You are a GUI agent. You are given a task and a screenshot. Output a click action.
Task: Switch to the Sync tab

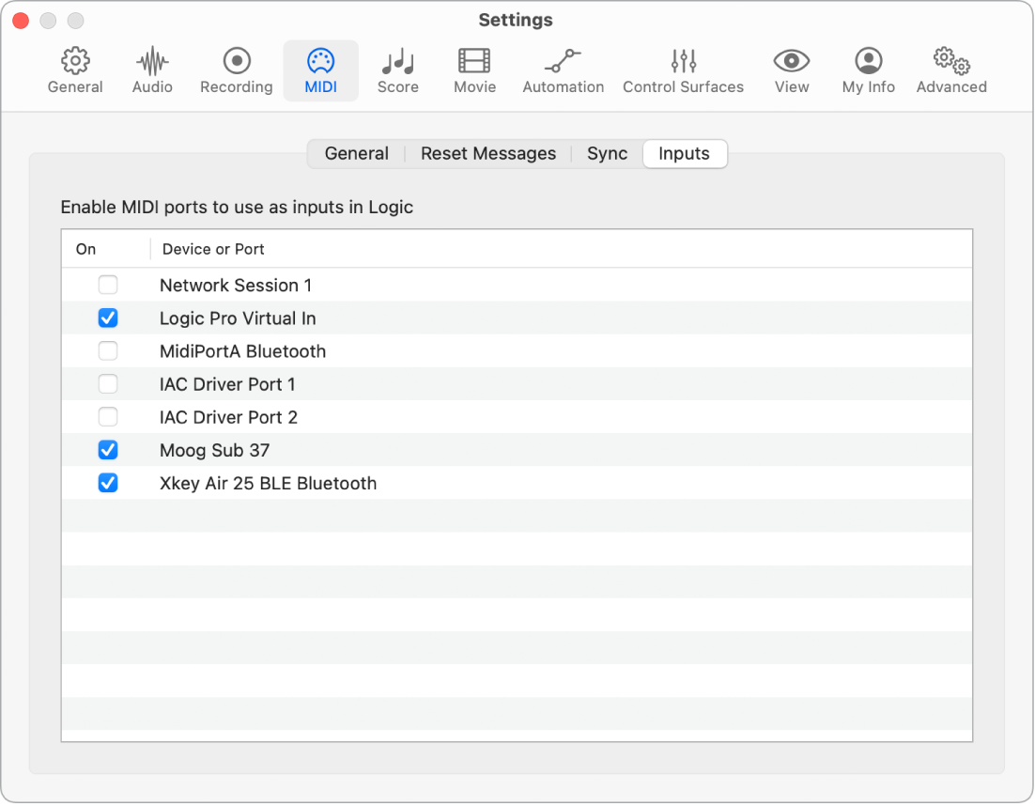tap(608, 154)
